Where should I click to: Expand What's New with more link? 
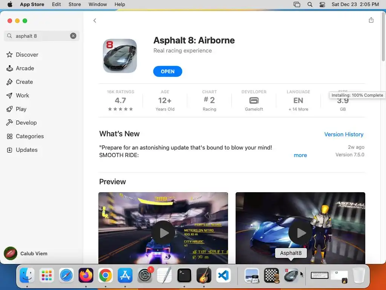tap(300, 155)
